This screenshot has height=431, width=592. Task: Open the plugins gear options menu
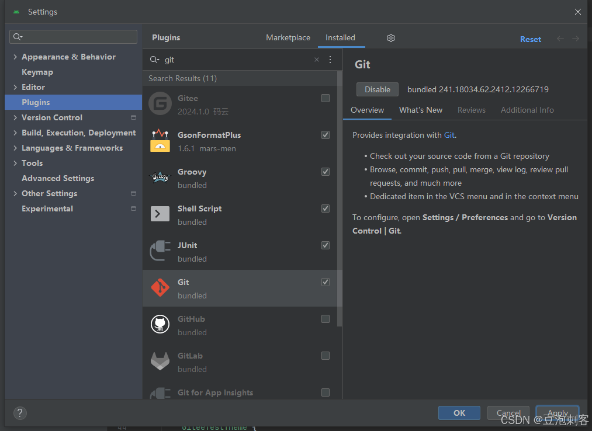pyautogui.click(x=390, y=37)
